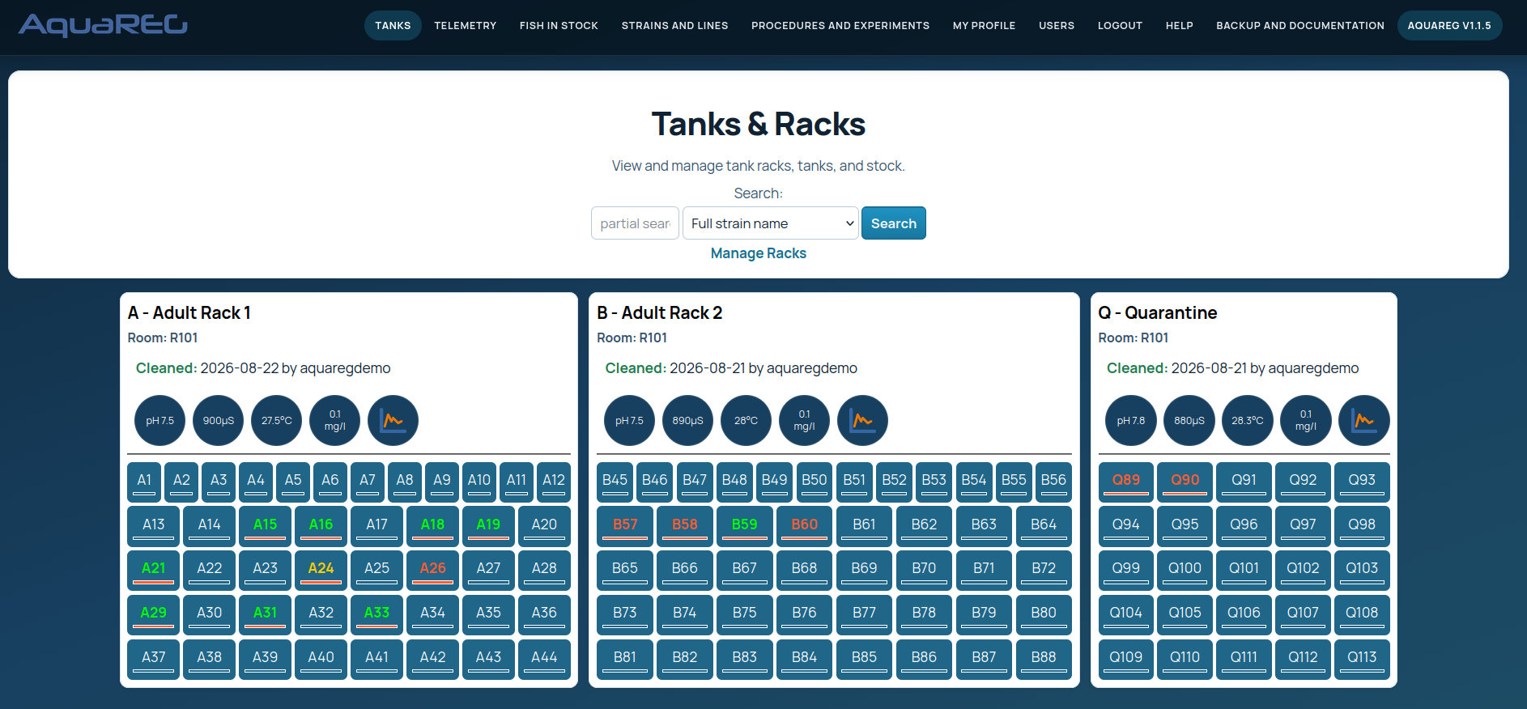Open tank B57
The image size is (1527, 709).
coord(625,526)
